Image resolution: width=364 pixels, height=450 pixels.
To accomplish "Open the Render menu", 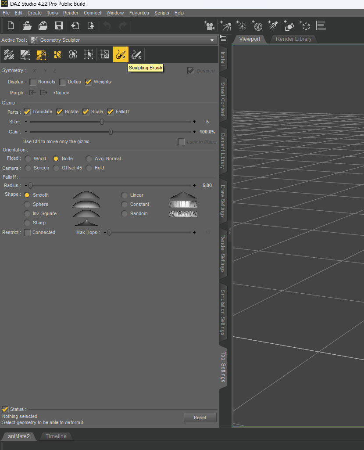I will 71,13.
